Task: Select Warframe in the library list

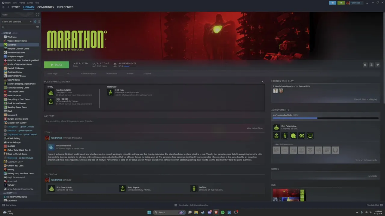Action: (12, 37)
